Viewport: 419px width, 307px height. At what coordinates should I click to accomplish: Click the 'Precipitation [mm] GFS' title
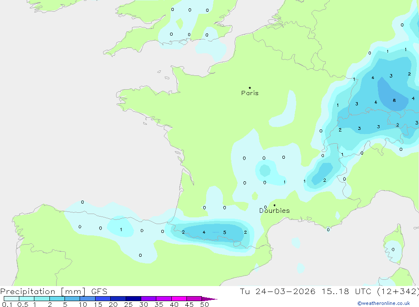click(x=54, y=291)
